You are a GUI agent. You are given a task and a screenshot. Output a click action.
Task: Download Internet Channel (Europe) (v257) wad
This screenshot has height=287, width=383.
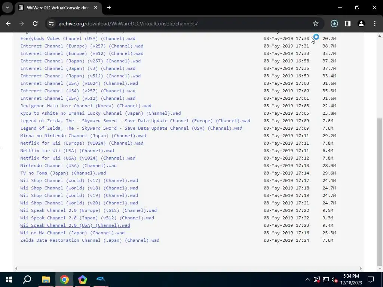click(82, 46)
